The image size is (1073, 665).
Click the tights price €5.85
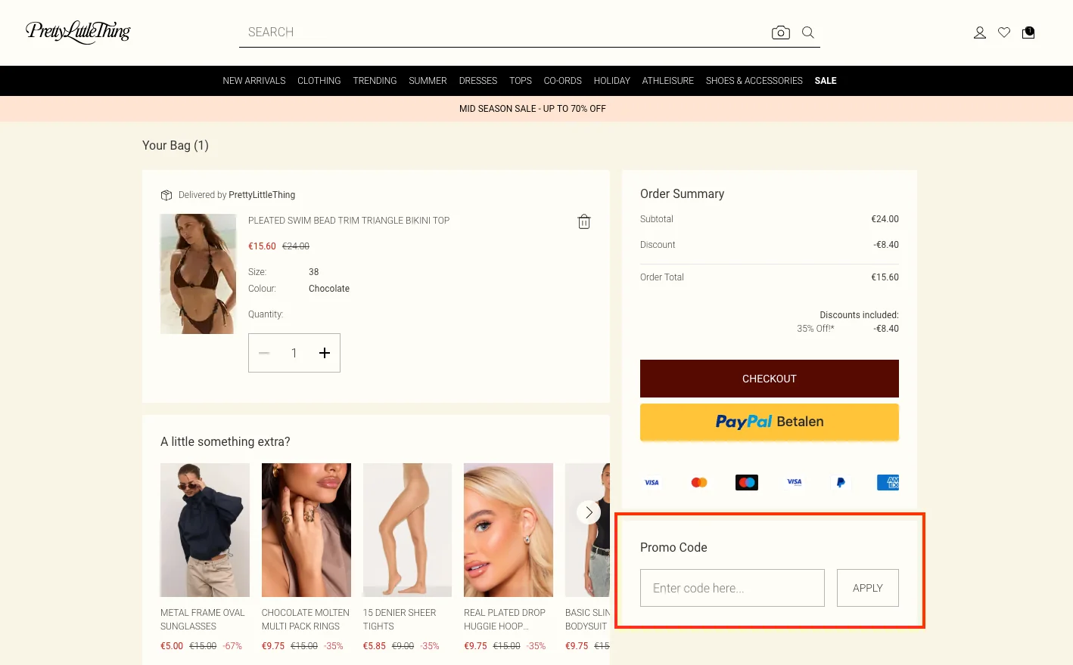point(375,646)
